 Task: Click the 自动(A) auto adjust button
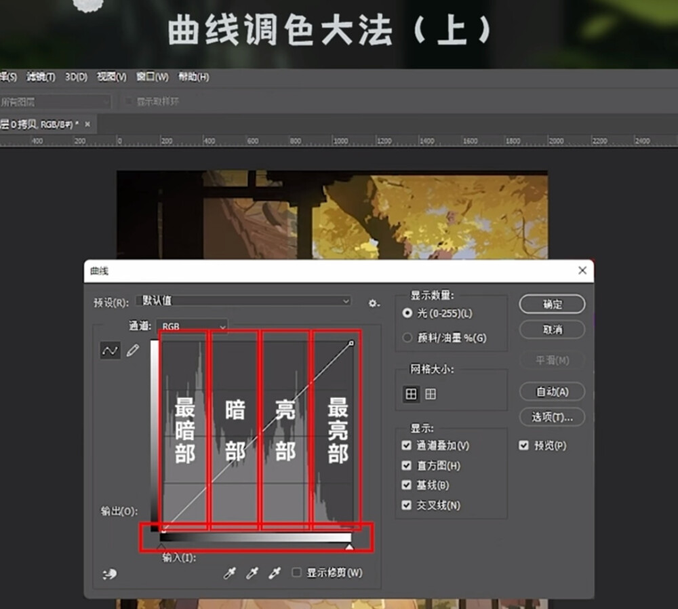(x=551, y=392)
